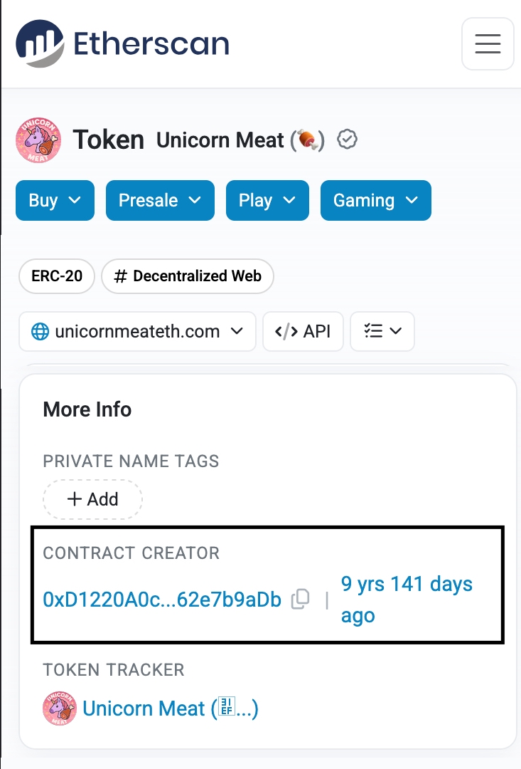This screenshot has width=521, height=769.
Task: Open the Play dropdown menu
Action: [267, 200]
